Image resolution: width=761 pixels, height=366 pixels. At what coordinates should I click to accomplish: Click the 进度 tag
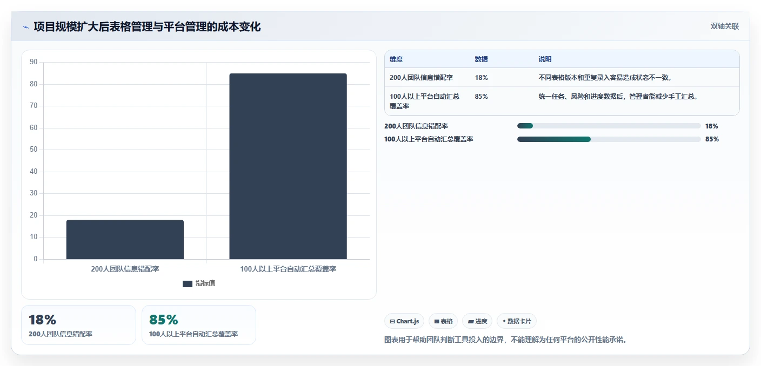(x=477, y=321)
